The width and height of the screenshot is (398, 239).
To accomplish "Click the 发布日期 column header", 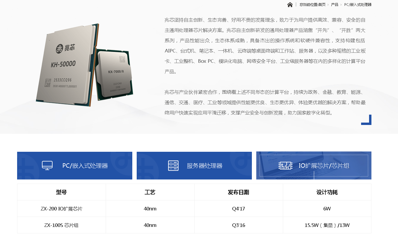I will (x=239, y=192).
